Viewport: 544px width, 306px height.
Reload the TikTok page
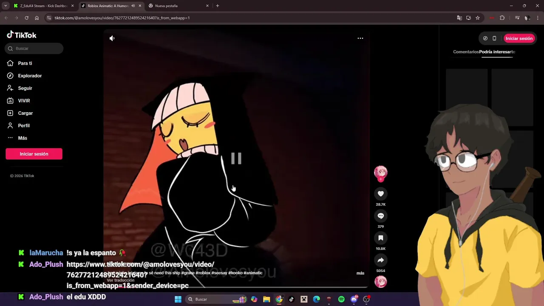[26, 18]
